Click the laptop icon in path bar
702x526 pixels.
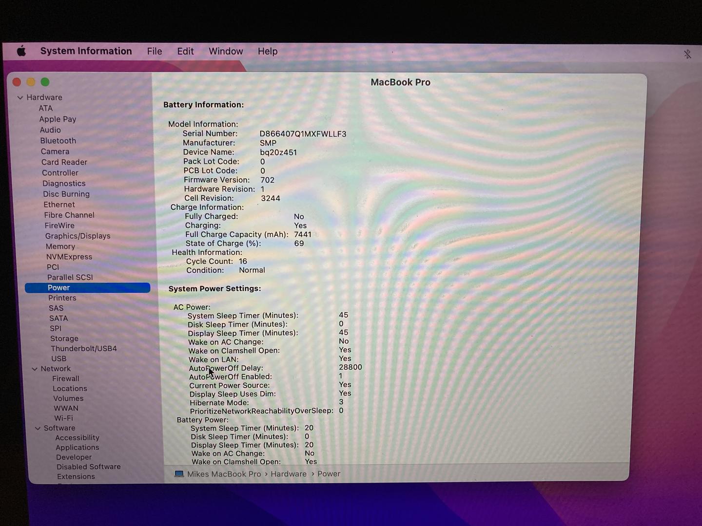tap(179, 474)
